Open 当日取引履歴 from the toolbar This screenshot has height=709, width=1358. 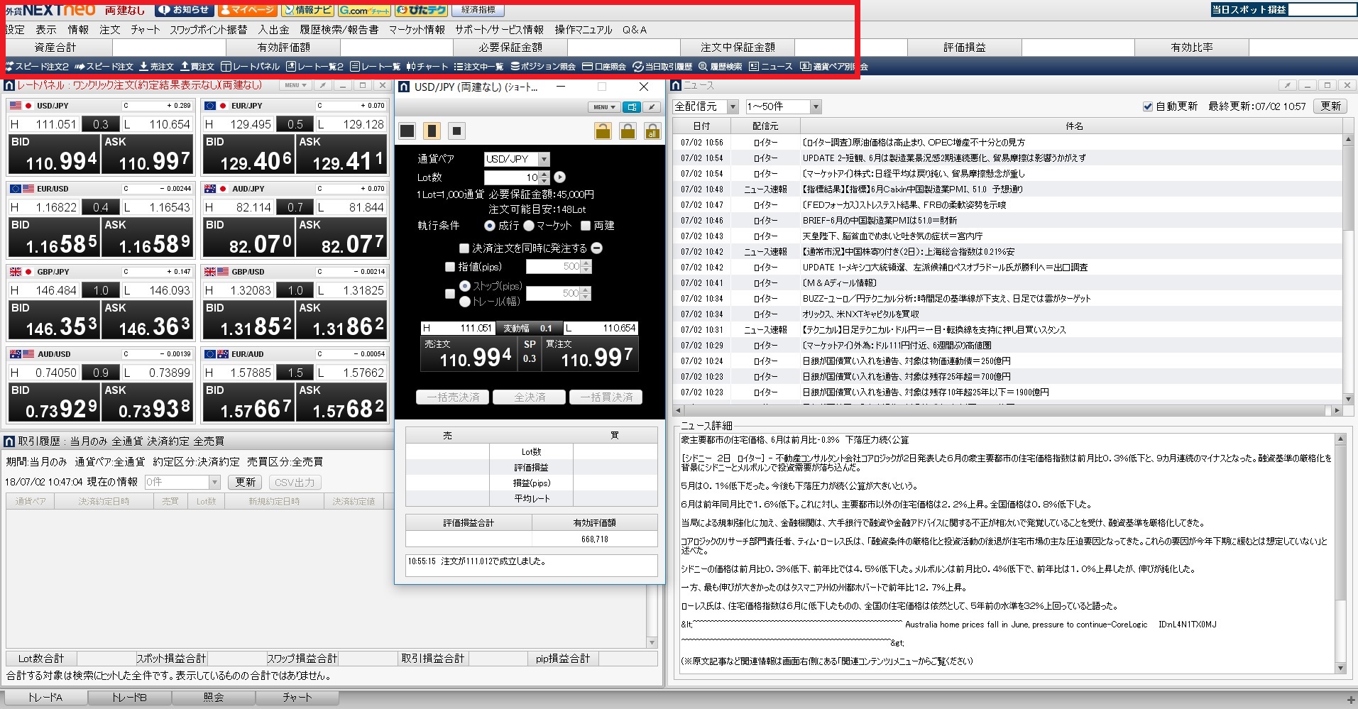point(662,67)
